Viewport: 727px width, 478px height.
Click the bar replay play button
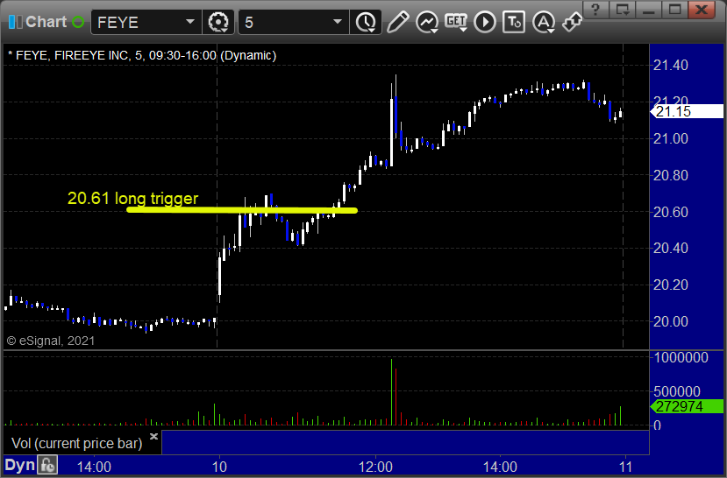point(485,22)
